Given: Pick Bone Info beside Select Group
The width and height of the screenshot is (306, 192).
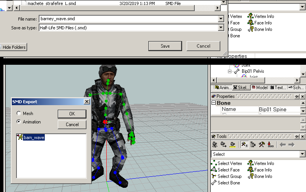Looking at the screenshot, I should click(x=260, y=176).
